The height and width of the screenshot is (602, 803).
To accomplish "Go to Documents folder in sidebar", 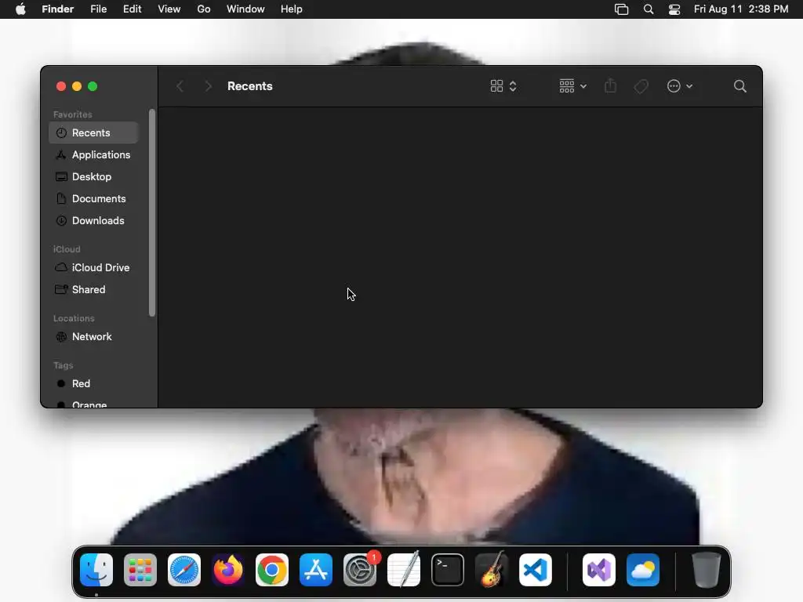I will (93, 198).
